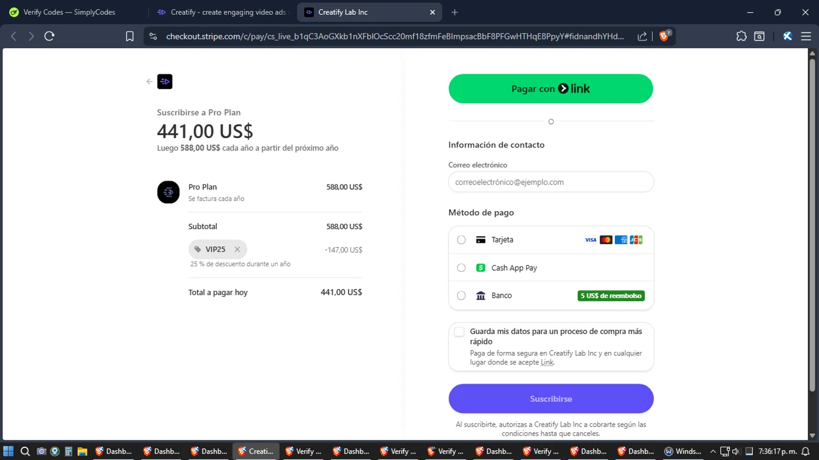Click the page vertical scrollbar
The width and height of the screenshot is (819, 460).
[812, 225]
